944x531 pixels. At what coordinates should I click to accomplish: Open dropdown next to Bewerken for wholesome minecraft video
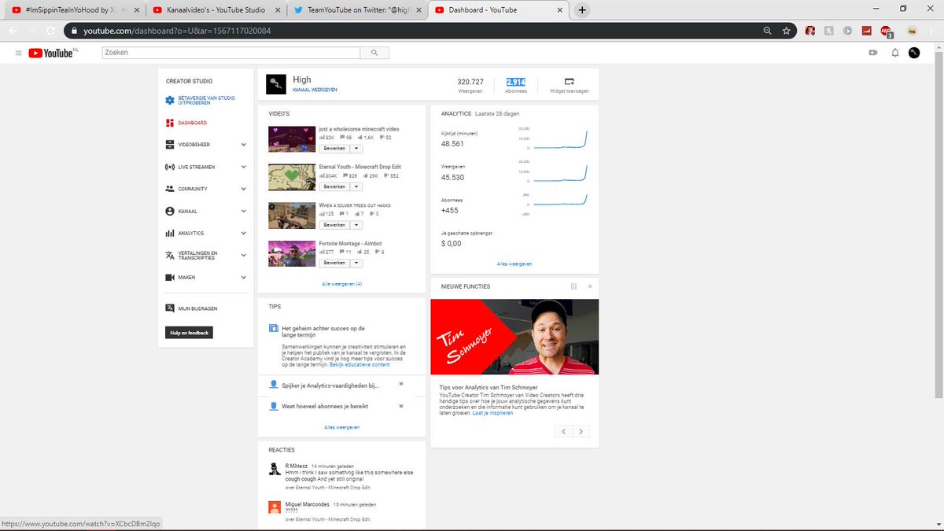pyautogui.click(x=356, y=149)
